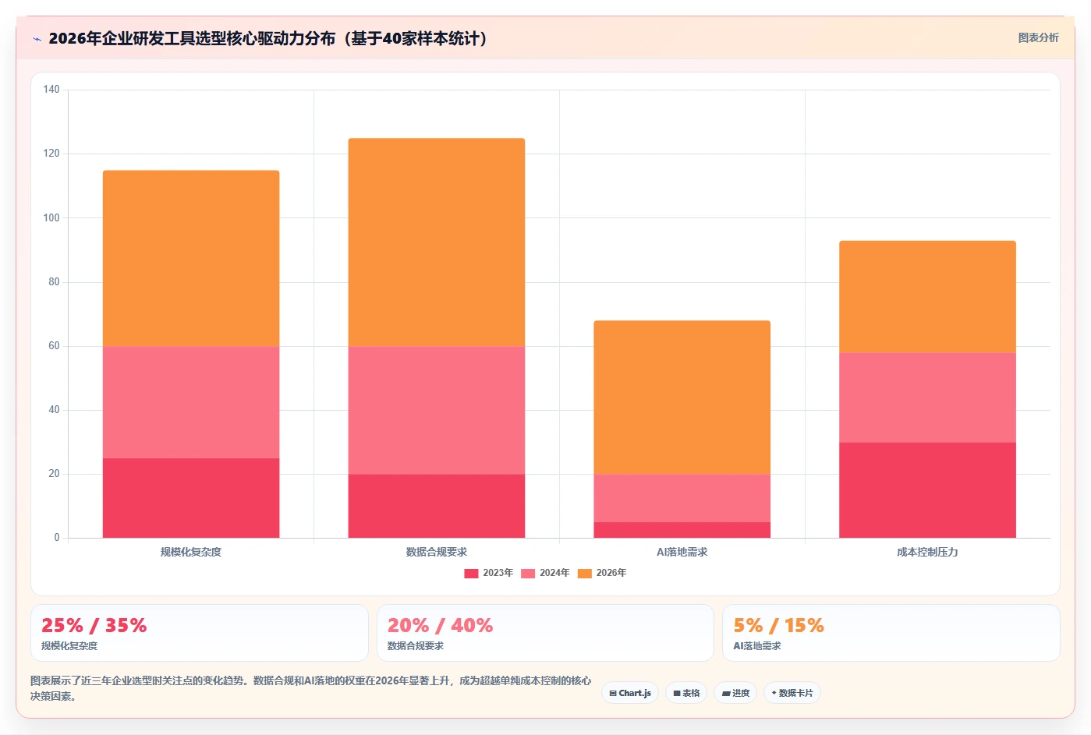This screenshot has height=735, width=1091.
Task: Click the 2024年 pink segment of 规模化复杂度 bar
Action: click(x=191, y=402)
